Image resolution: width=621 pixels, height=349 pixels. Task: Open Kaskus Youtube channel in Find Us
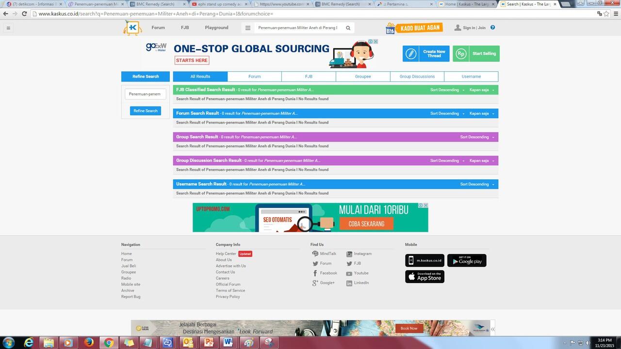point(357,273)
